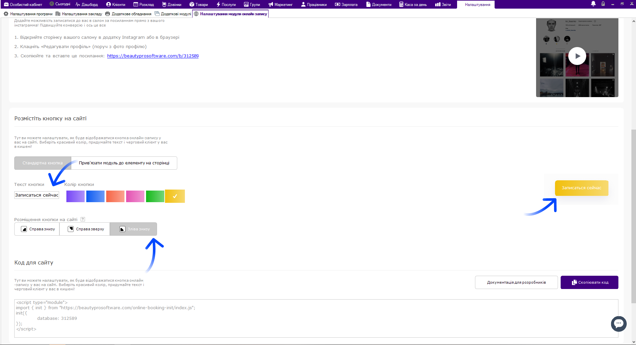Select Налаштування модуля онлайн запису tab
Screen dimensions: 636x345
[x=230, y=14]
